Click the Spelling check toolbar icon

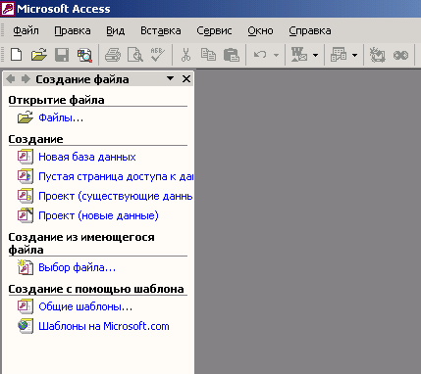(158, 55)
